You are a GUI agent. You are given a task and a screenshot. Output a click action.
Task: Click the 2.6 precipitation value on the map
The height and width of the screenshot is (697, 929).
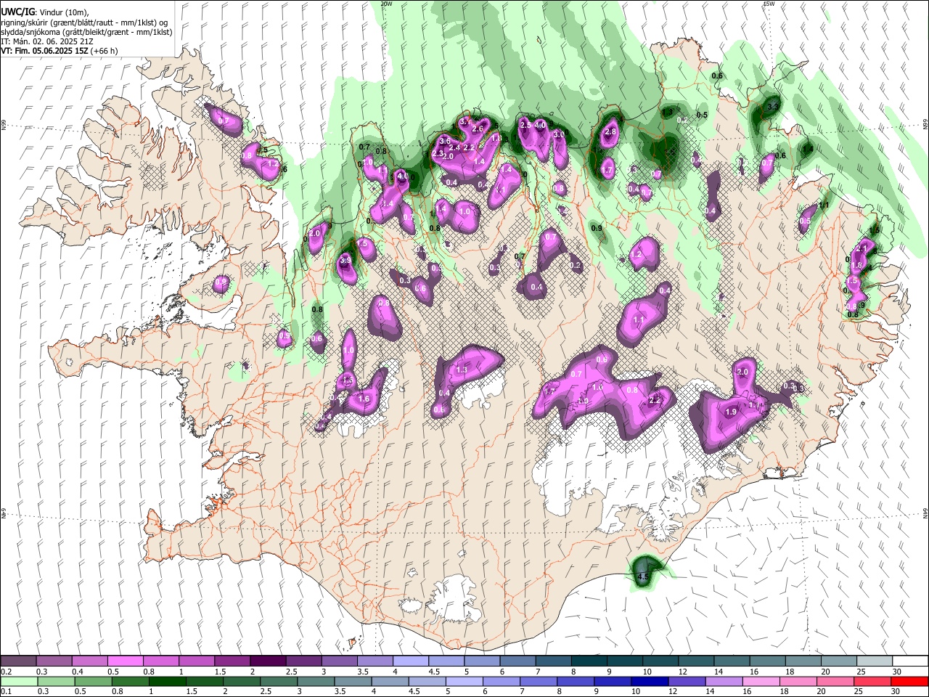click(478, 129)
